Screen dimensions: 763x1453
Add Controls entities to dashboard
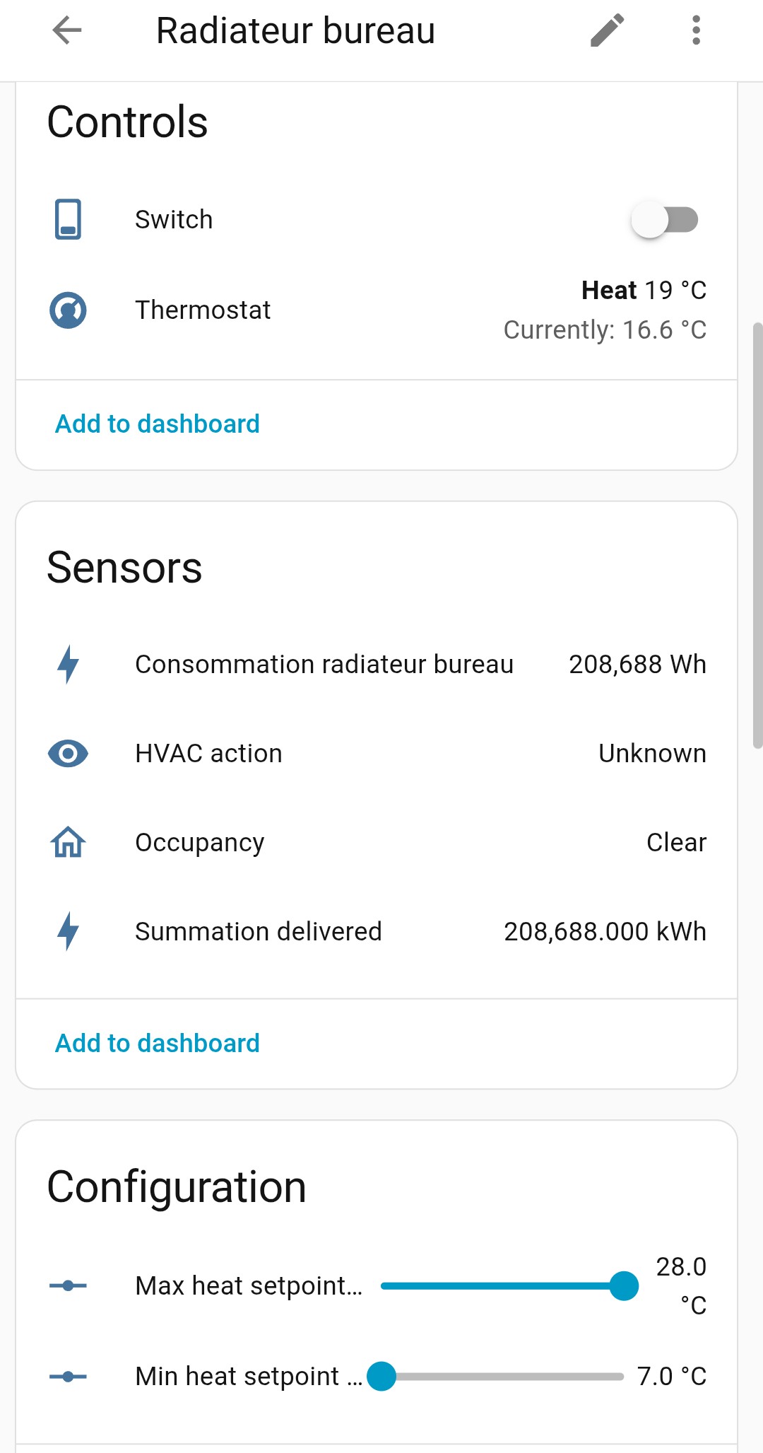(158, 424)
